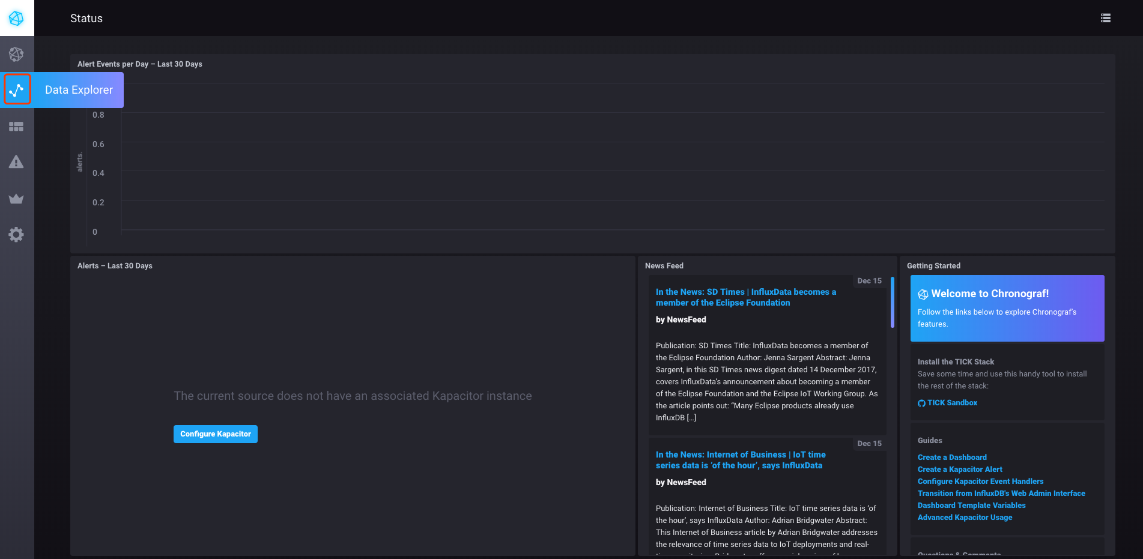Open the Admin crown sidebar icon

(16, 199)
